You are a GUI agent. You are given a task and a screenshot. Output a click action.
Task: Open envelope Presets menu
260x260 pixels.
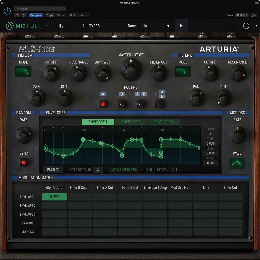click(x=53, y=169)
